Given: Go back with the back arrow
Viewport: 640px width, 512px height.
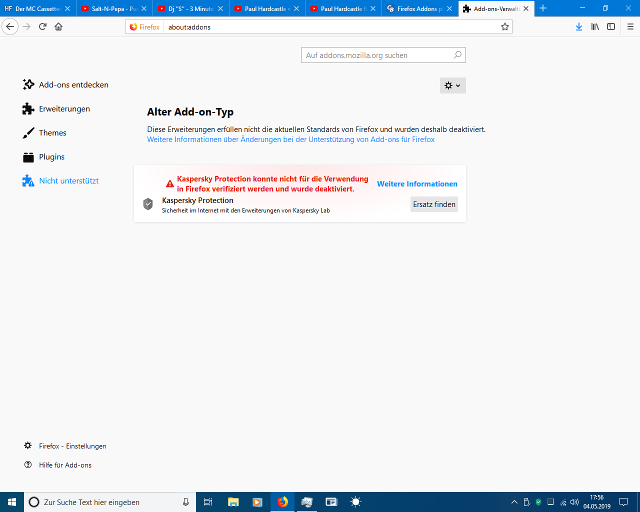Looking at the screenshot, I should coord(10,26).
